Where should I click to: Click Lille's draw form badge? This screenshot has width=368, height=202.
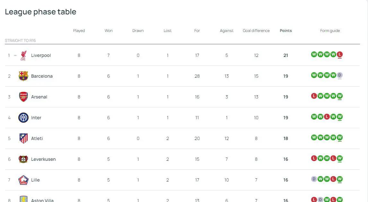coord(314,179)
